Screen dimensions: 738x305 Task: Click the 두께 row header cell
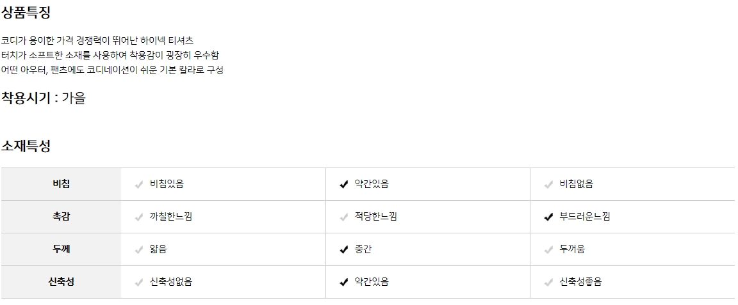61,249
